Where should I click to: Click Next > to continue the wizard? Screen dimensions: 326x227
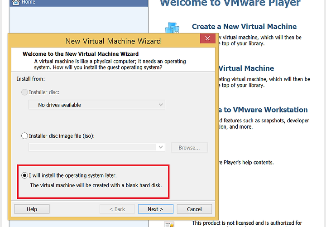[x=155, y=209]
